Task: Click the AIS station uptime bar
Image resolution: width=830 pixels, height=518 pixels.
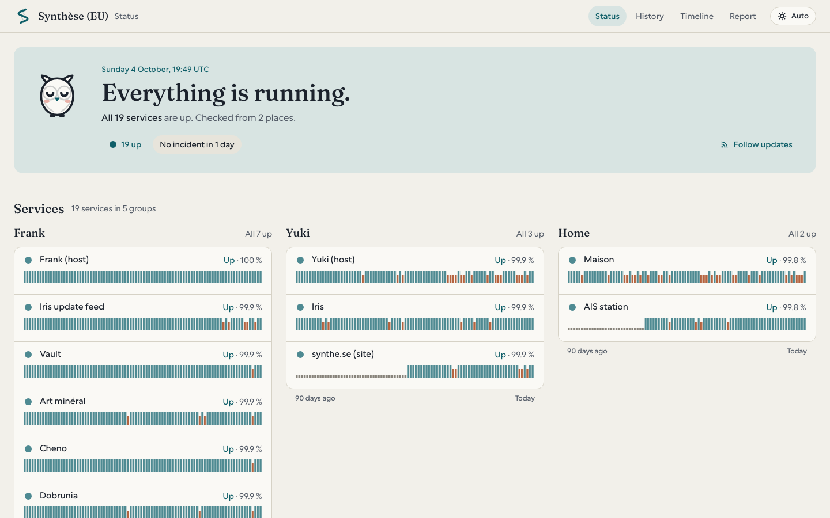Action: pyautogui.click(x=686, y=324)
